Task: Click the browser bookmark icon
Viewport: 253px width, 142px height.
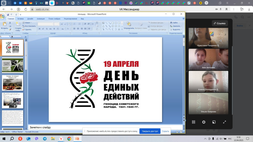Action: point(226,9)
